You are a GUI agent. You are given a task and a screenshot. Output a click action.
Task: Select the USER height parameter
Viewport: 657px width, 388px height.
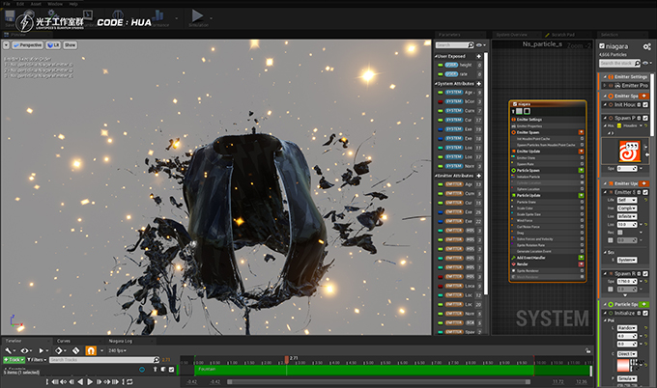coord(458,65)
